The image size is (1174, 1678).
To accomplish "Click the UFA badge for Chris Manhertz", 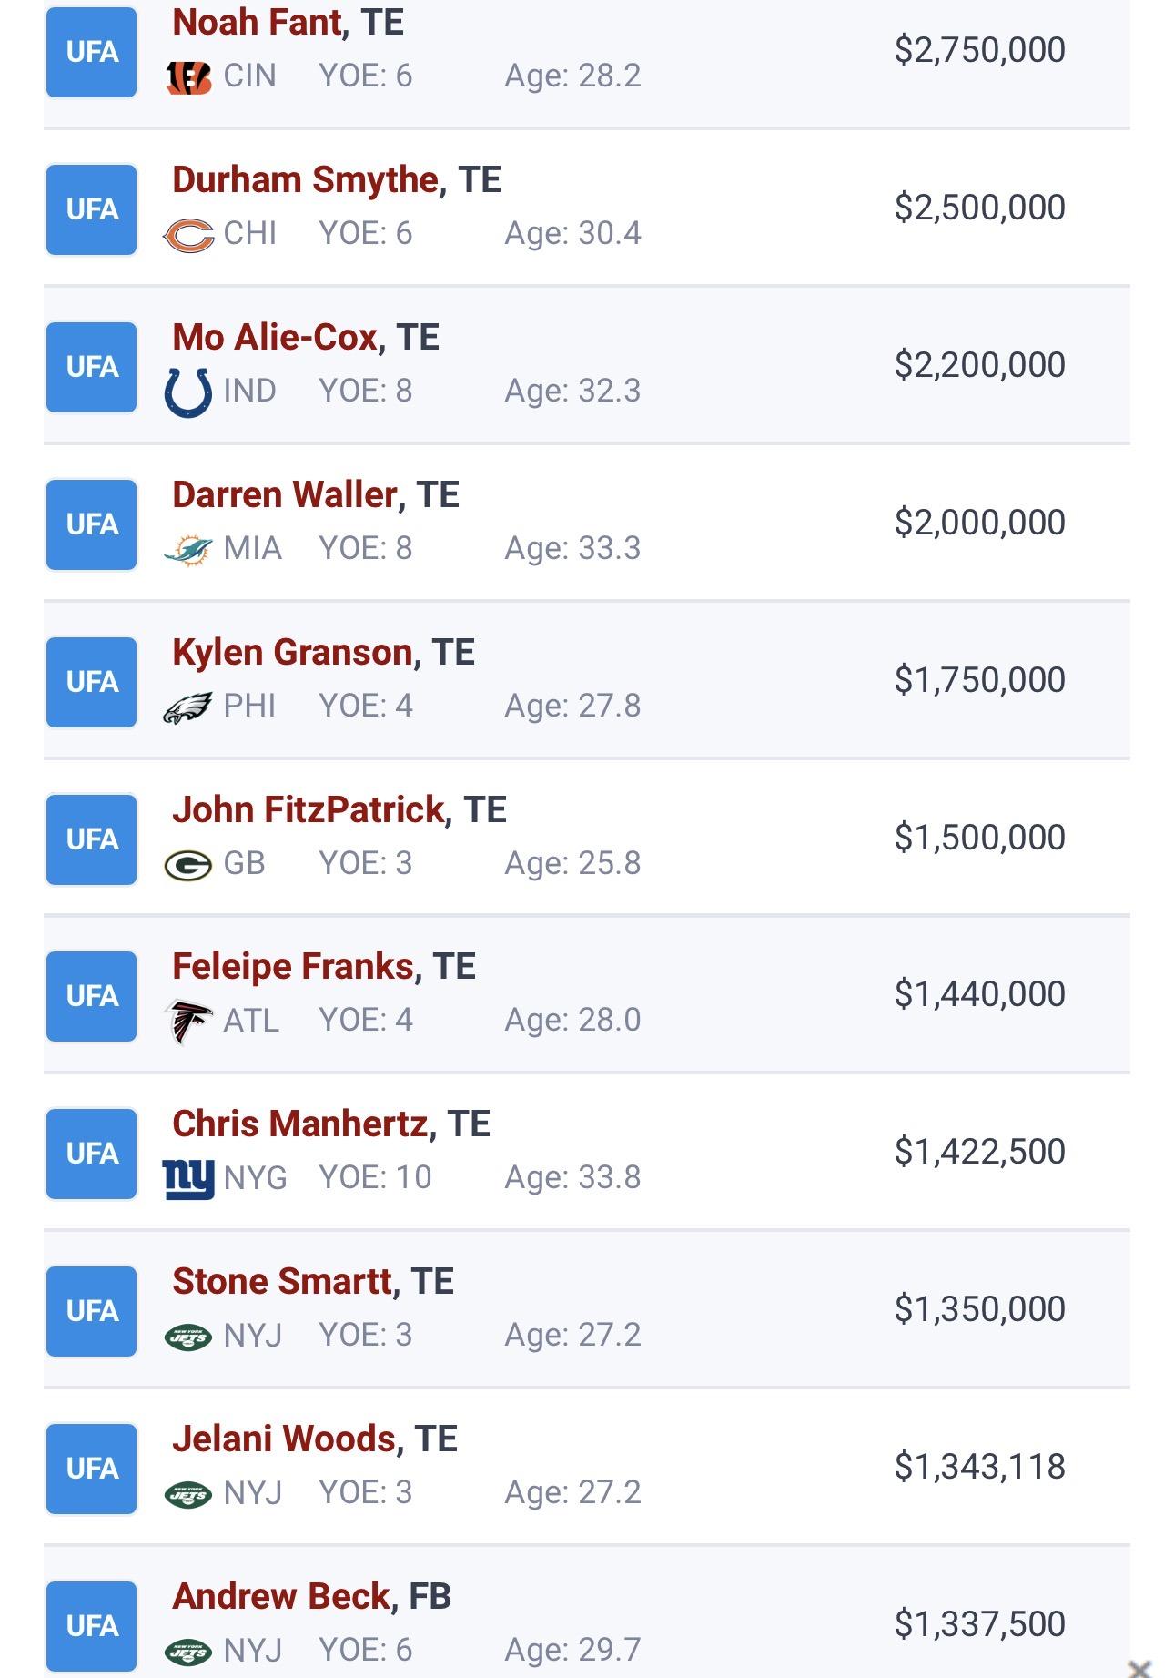I will (92, 1154).
